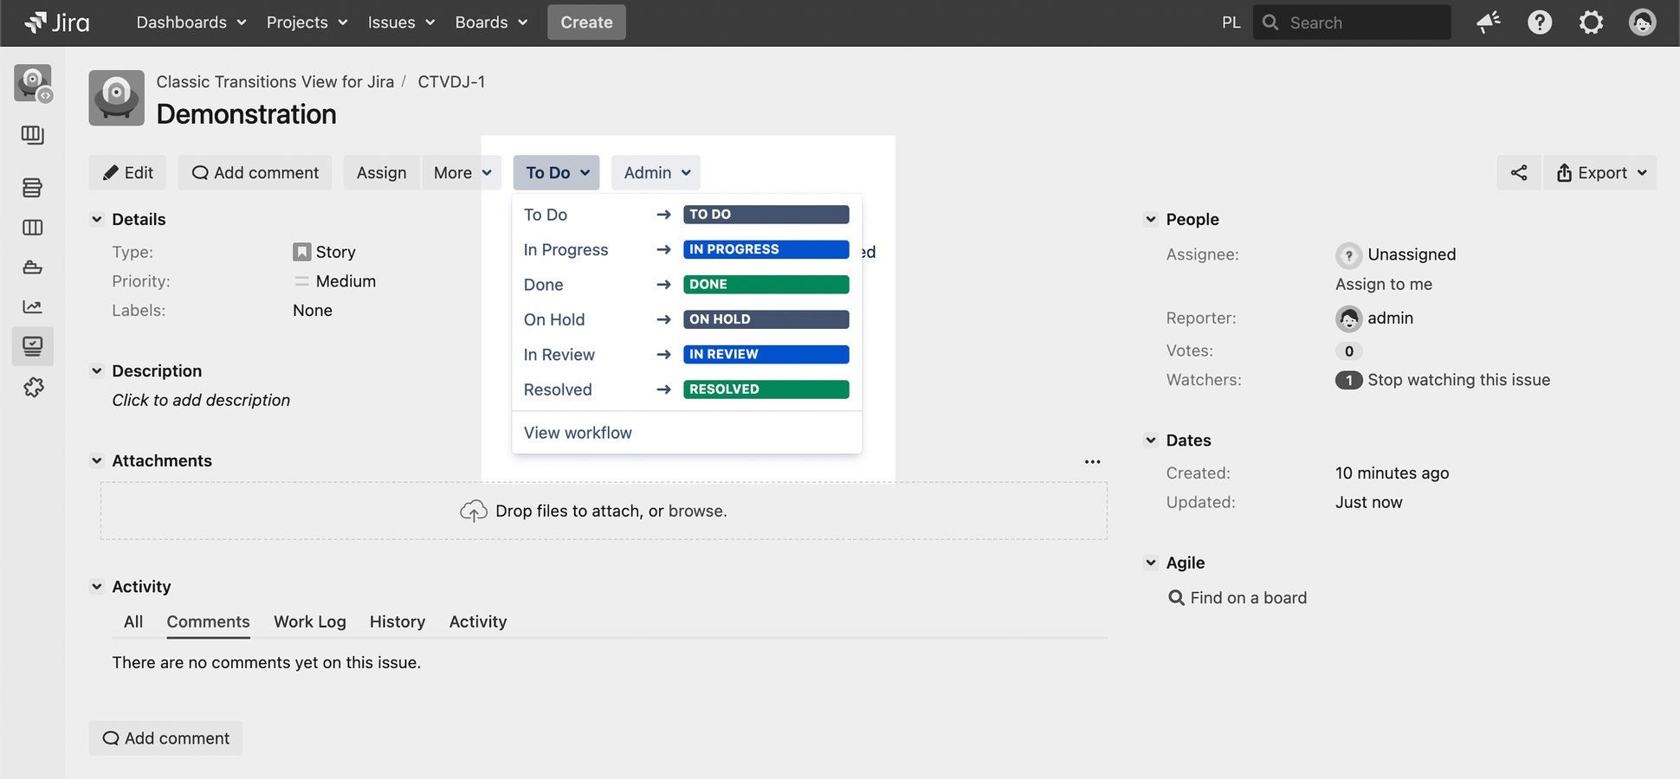Open the issues monitor icon in sidebar
This screenshot has width=1680, height=779.
[x=33, y=346]
